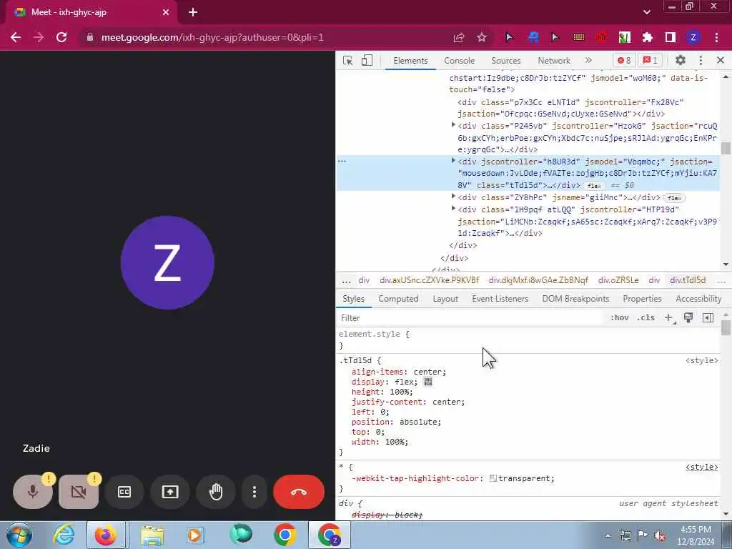Open the Accessibility pane tab
The height and width of the screenshot is (549, 732).
[x=698, y=299]
